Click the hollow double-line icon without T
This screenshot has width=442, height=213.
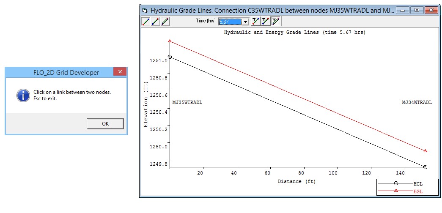(x=165, y=21)
